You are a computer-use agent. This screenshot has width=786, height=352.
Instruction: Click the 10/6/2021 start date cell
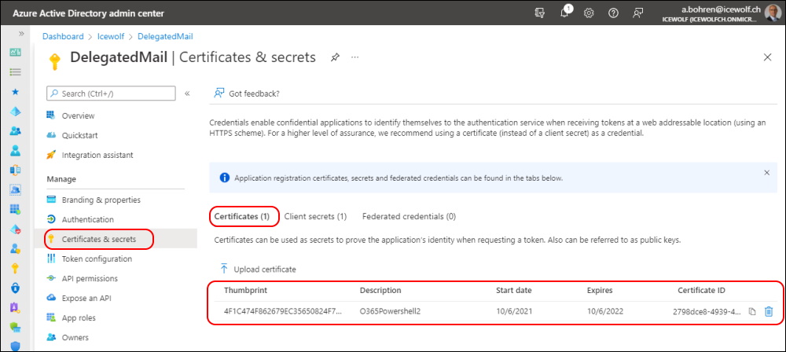click(514, 311)
